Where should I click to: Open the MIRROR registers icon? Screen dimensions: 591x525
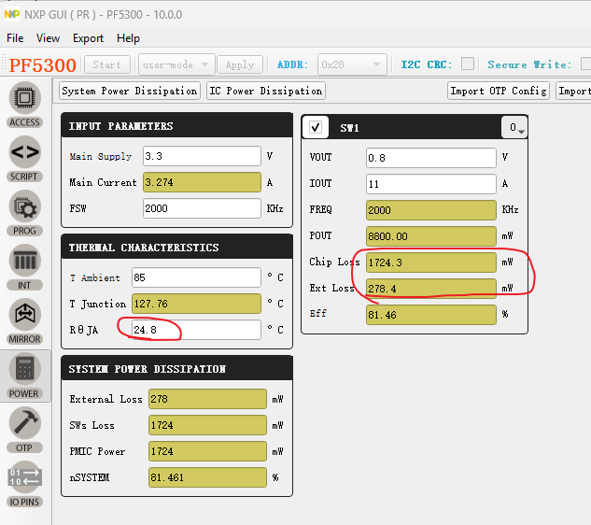(x=24, y=321)
